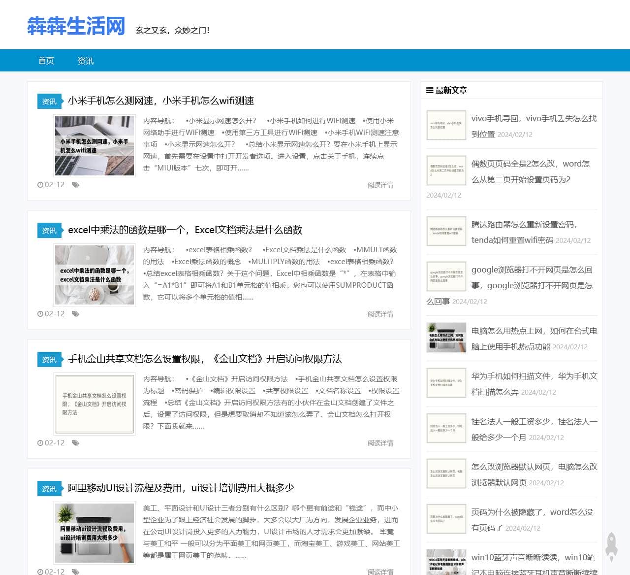Click the 最新文章 list icon in sidebar

pyautogui.click(x=430, y=90)
